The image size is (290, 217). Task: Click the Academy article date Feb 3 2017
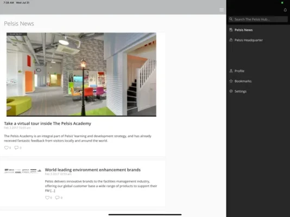17,127
